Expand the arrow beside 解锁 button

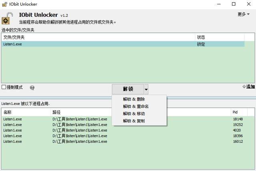coord(146,89)
